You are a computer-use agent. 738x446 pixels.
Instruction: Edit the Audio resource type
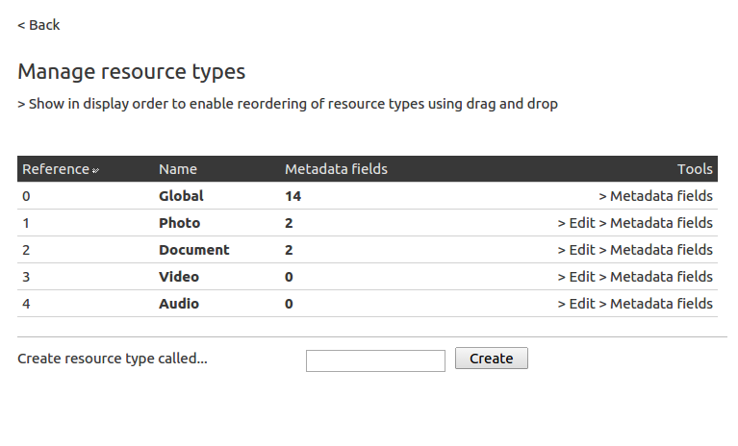click(576, 304)
